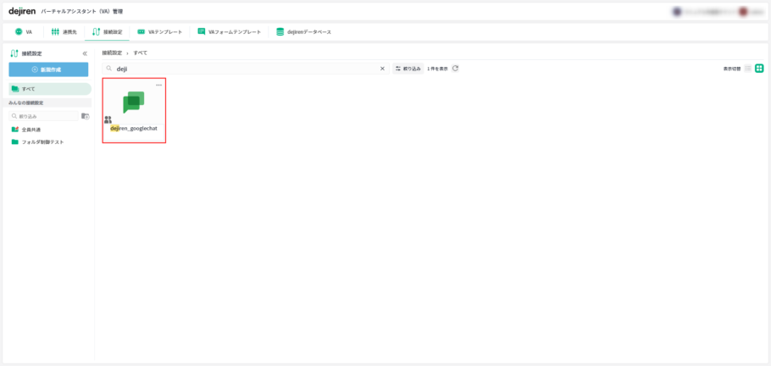This screenshot has width=771, height=366.
Task: Open the dejirenデータベース tab
Action: tap(303, 31)
